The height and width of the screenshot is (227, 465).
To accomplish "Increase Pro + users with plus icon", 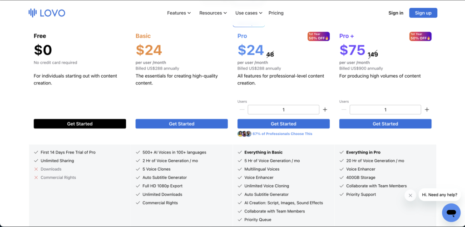I will click(426, 109).
